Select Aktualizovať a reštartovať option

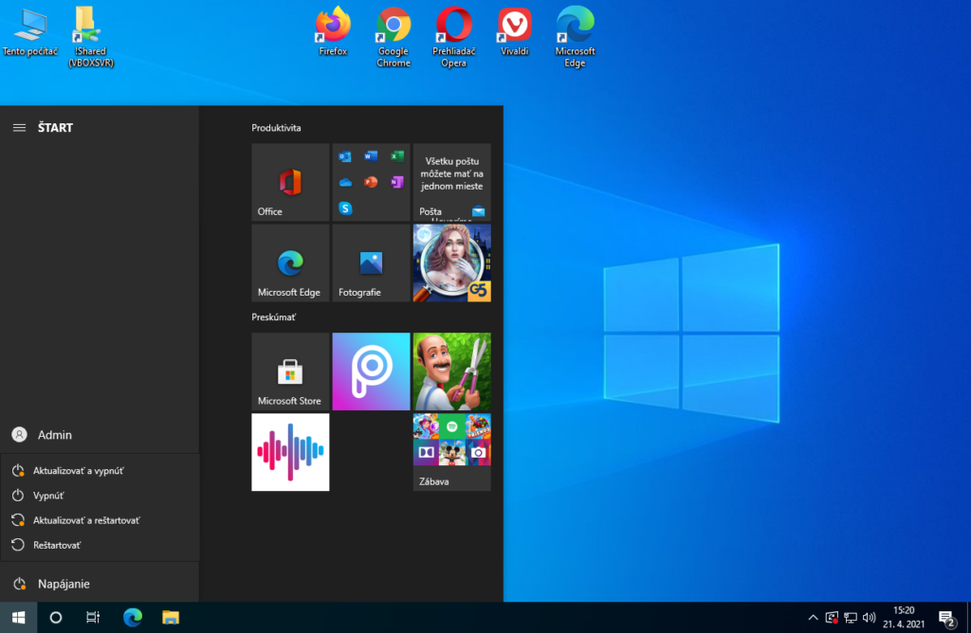[85, 520]
